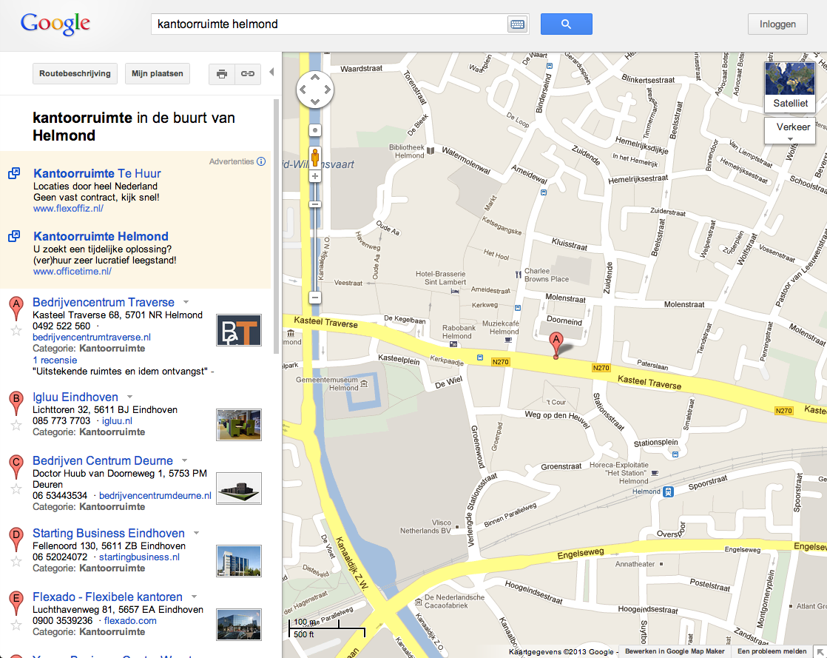Image resolution: width=827 pixels, height=658 pixels.
Task: Click the Routebeschrijving button
Action: click(74, 73)
